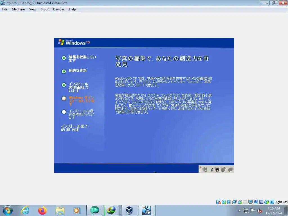Close the VirtualBox VM window
Viewport: 288px width, 216px height.
pos(283,3)
